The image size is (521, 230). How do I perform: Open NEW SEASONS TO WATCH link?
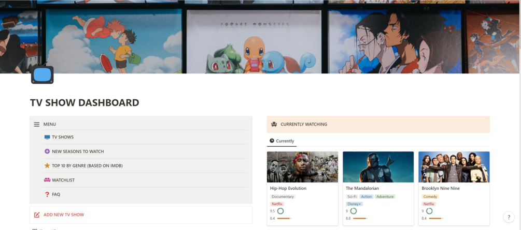click(x=78, y=151)
